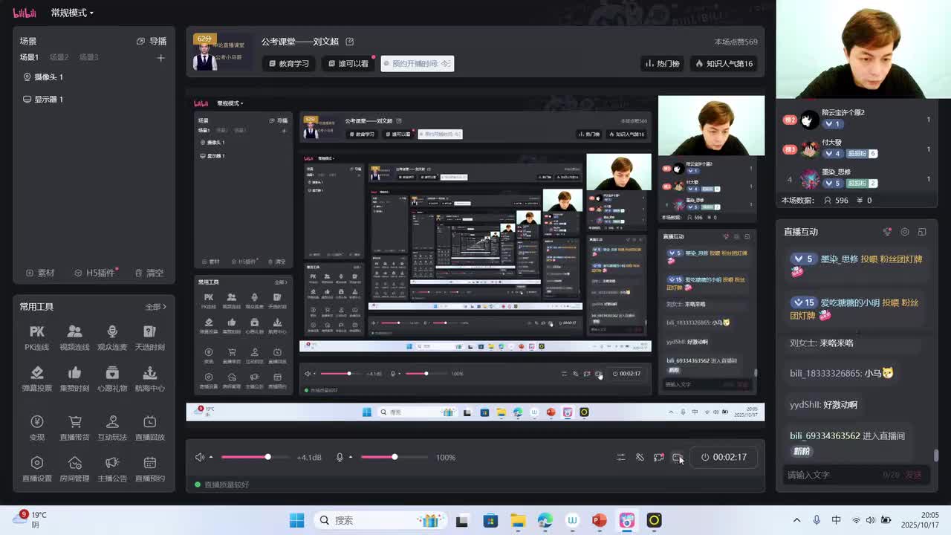Open the 视频连线 tool
The image size is (951, 535).
(74, 337)
